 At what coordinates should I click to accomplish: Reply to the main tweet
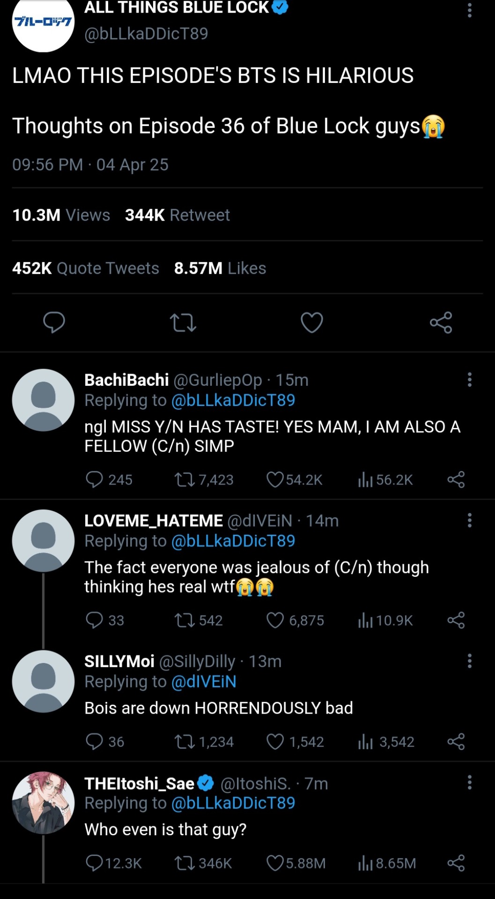tap(54, 323)
